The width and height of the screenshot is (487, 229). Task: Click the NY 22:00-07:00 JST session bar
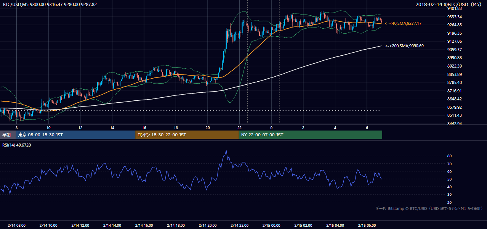(310, 135)
